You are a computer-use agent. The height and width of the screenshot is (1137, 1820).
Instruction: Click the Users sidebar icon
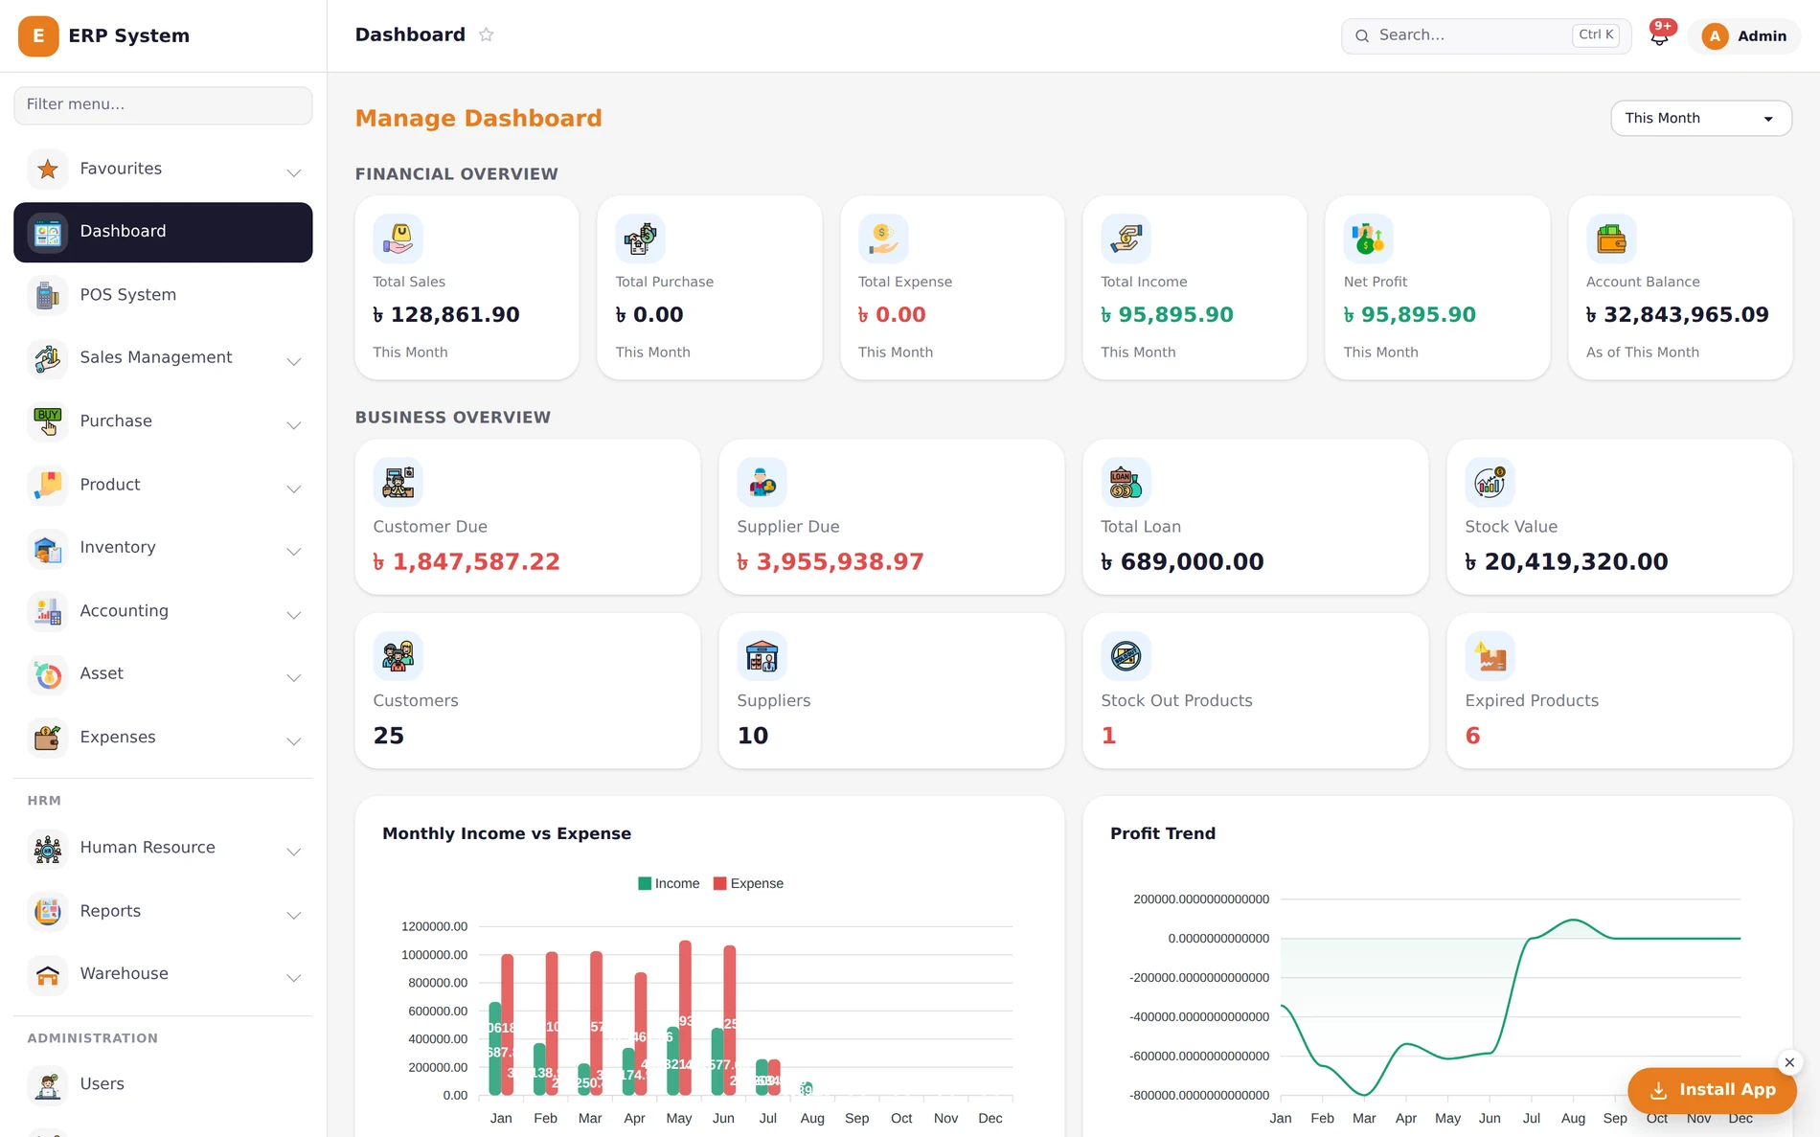(48, 1084)
